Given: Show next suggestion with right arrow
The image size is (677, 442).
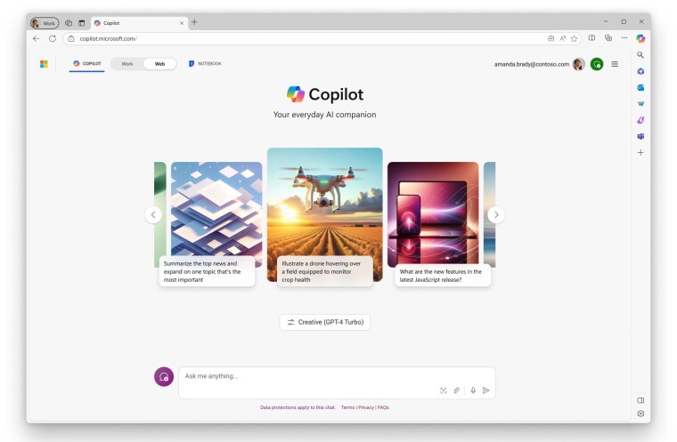Looking at the screenshot, I should click(x=496, y=214).
